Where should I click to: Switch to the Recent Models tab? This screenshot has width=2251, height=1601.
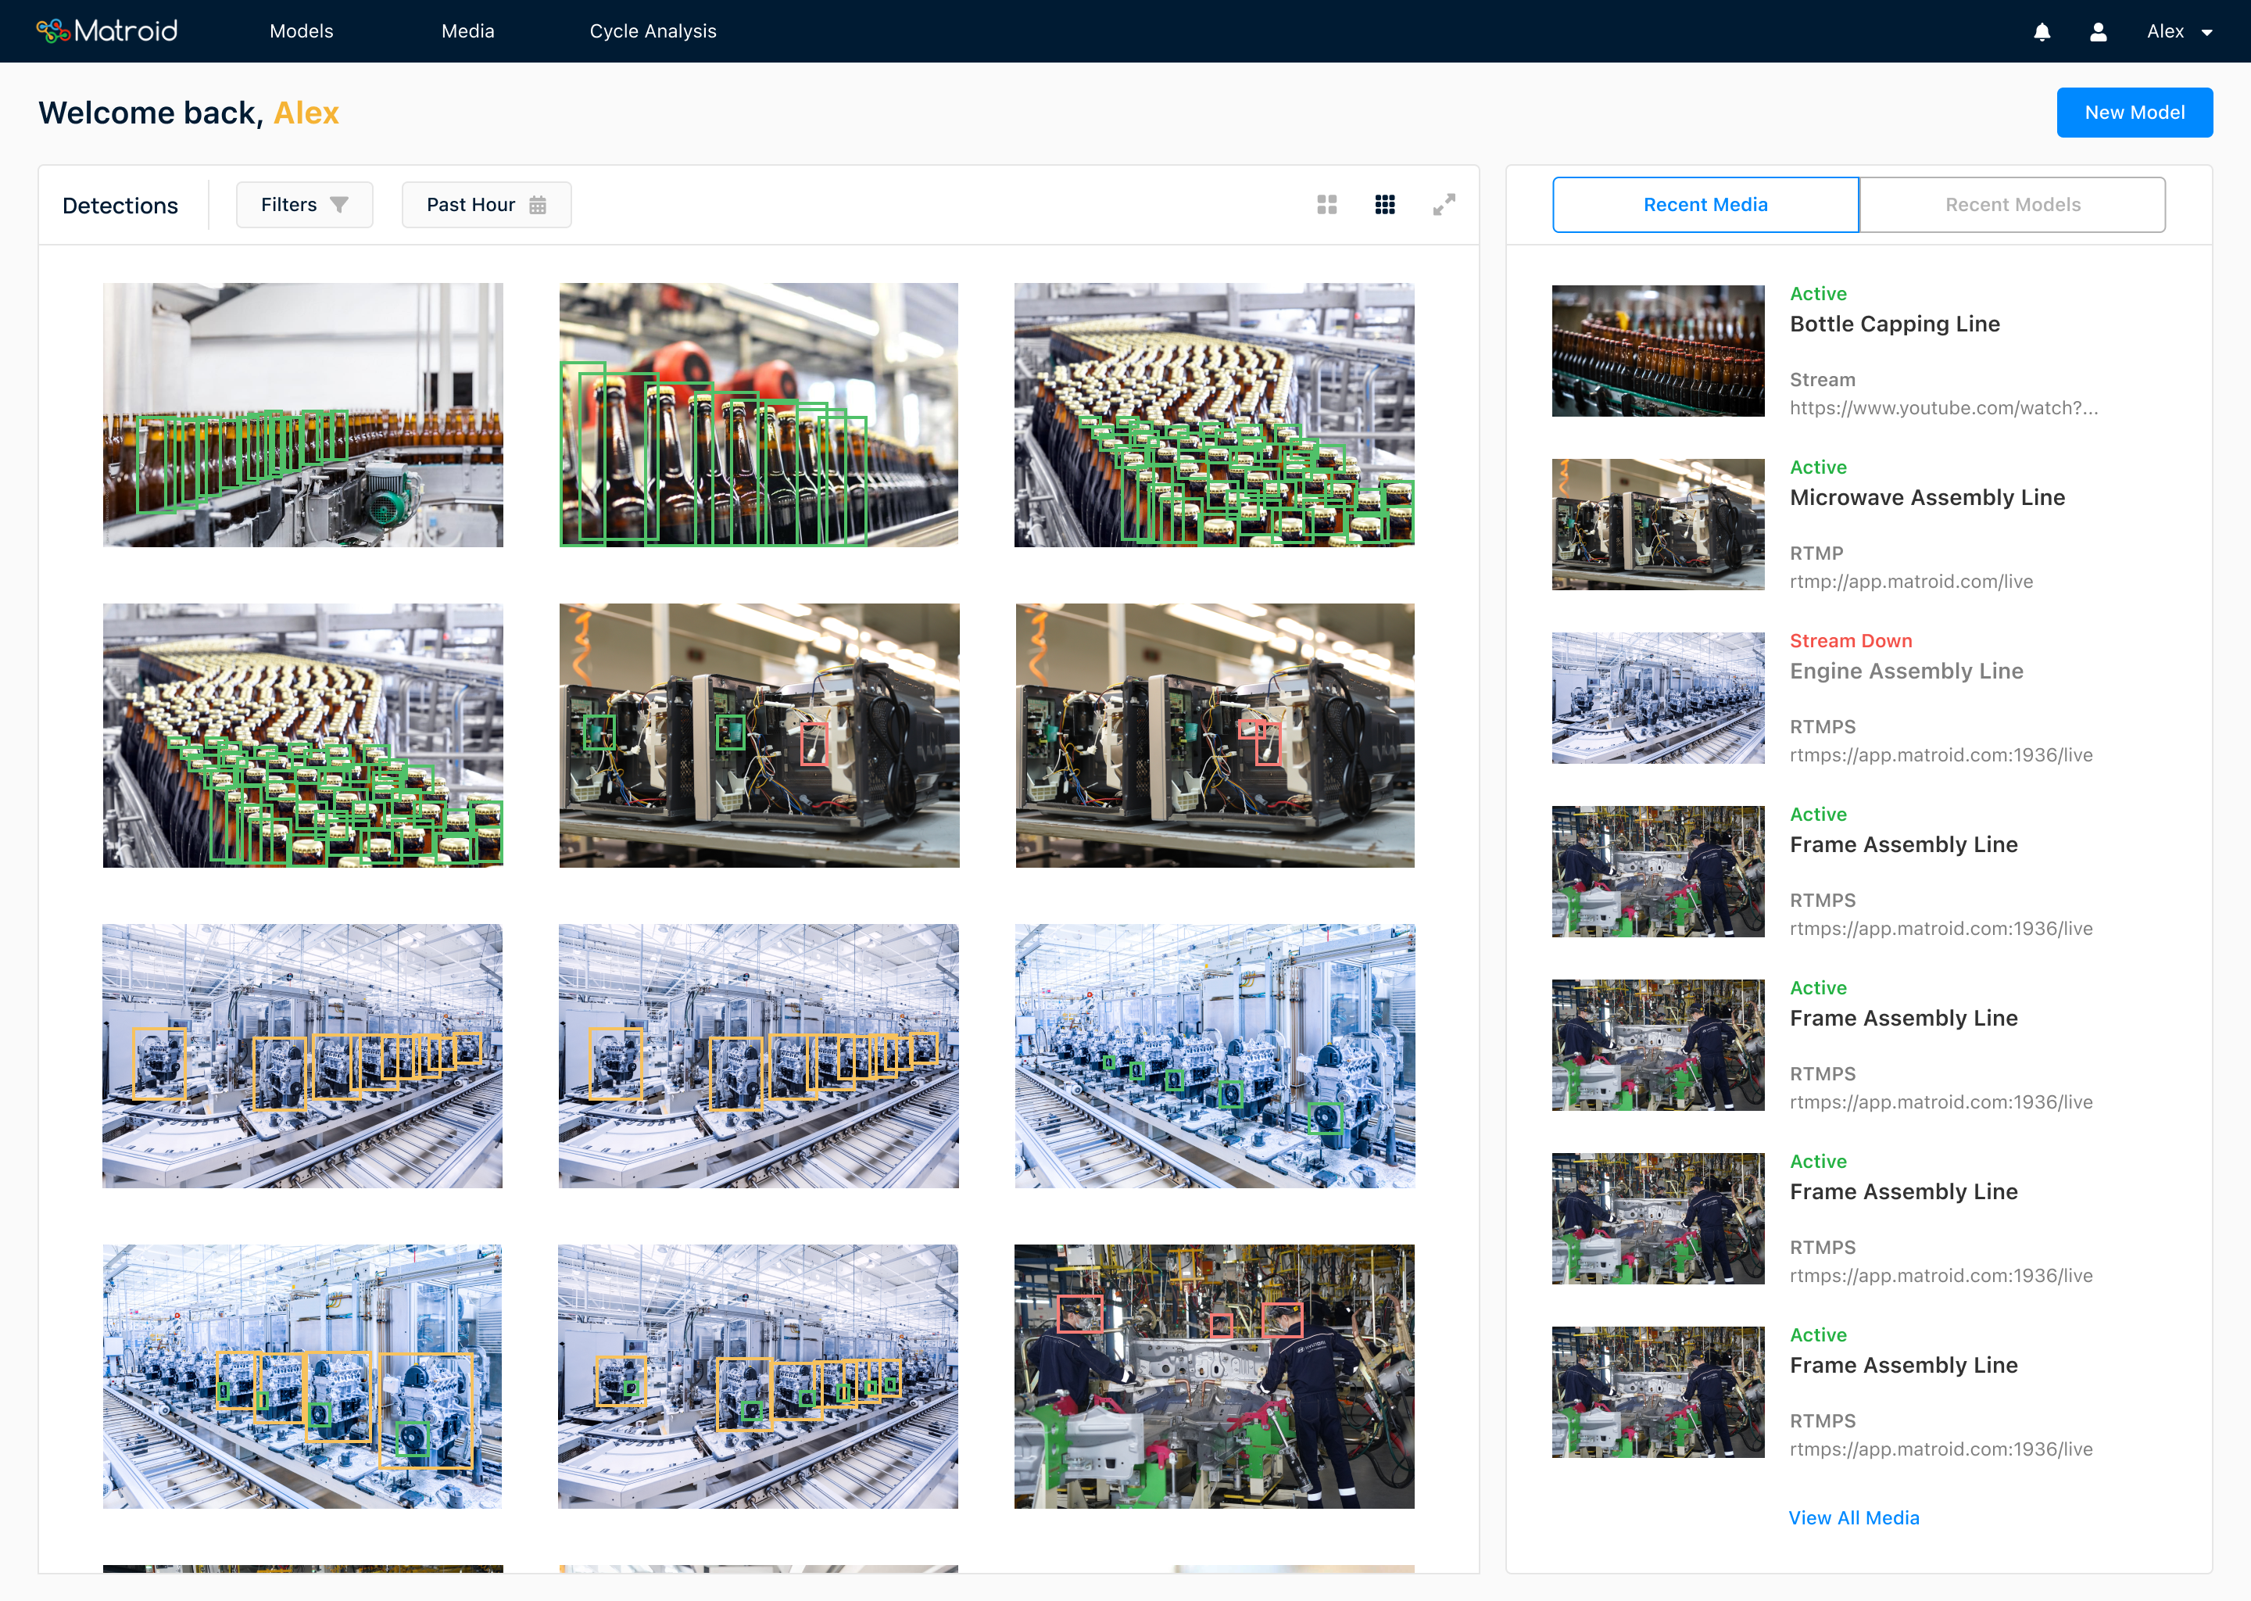pos(2012,204)
